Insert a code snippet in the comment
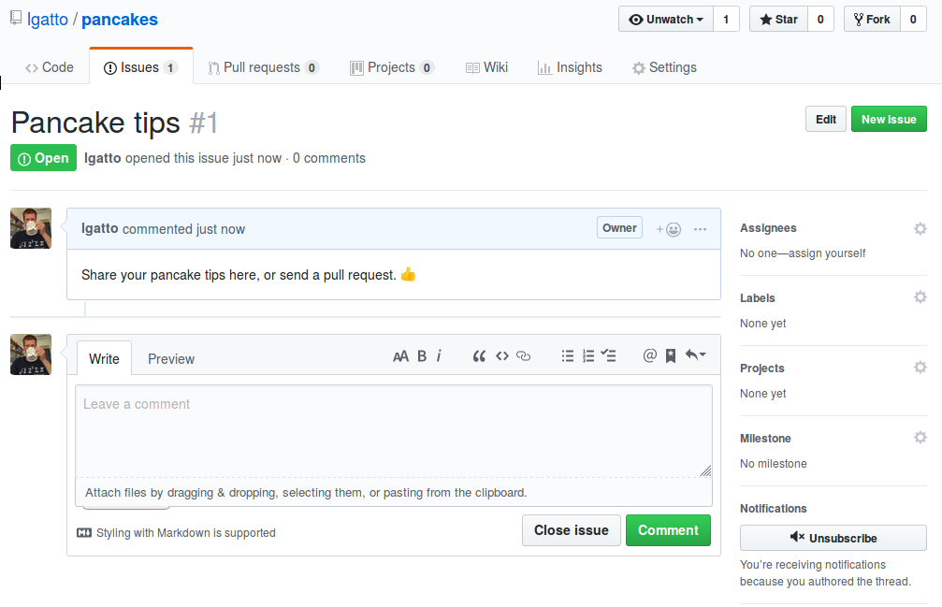Image resolution: width=942 pixels, height=607 pixels. (501, 355)
